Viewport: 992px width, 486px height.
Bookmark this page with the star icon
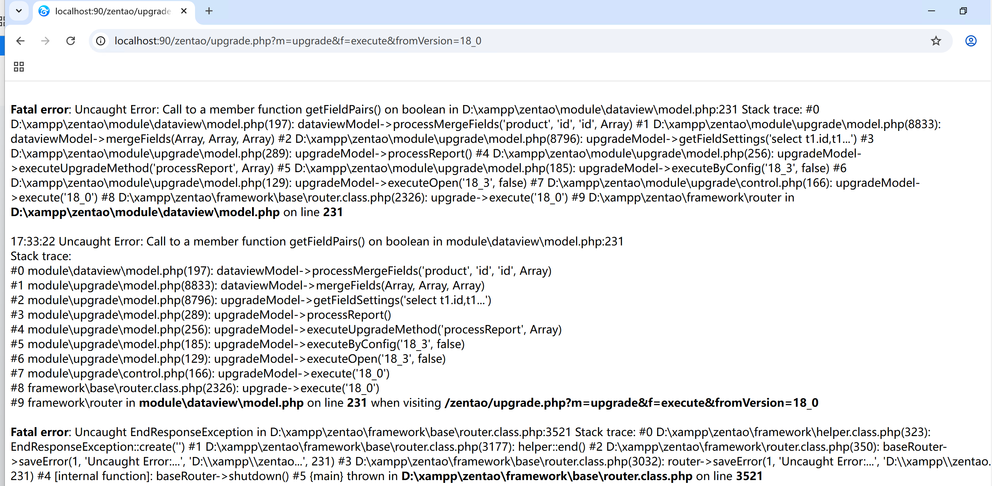(935, 41)
